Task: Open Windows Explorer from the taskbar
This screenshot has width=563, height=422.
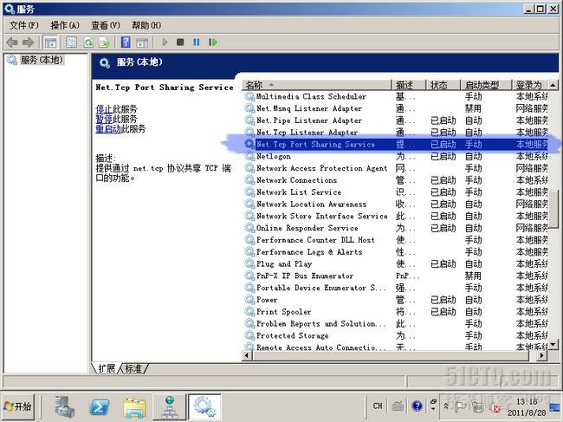Action: tap(134, 407)
